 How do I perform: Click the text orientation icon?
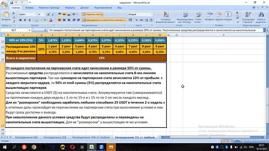tap(74, 14)
